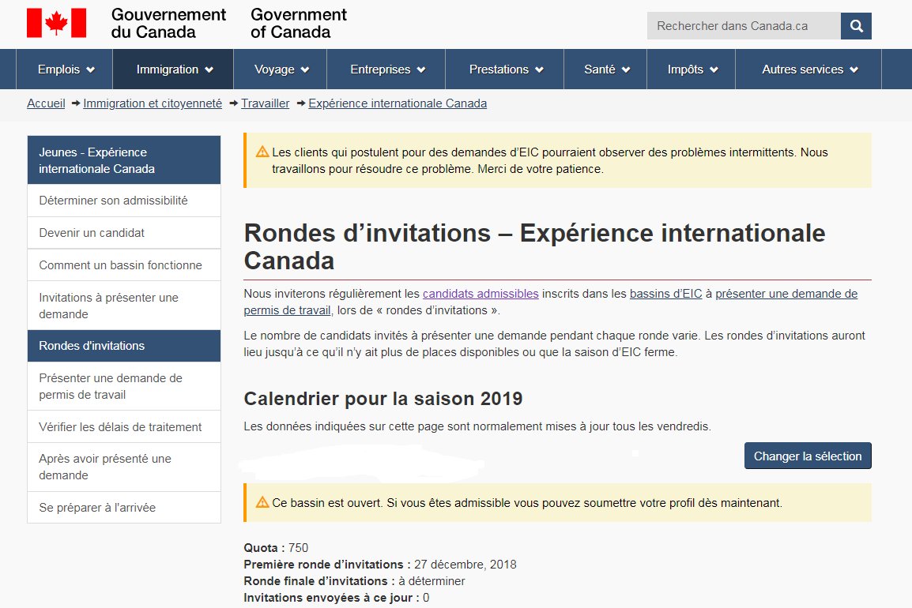912x608 pixels.
Task: Expand the Santé menu
Action: click(605, 69)
